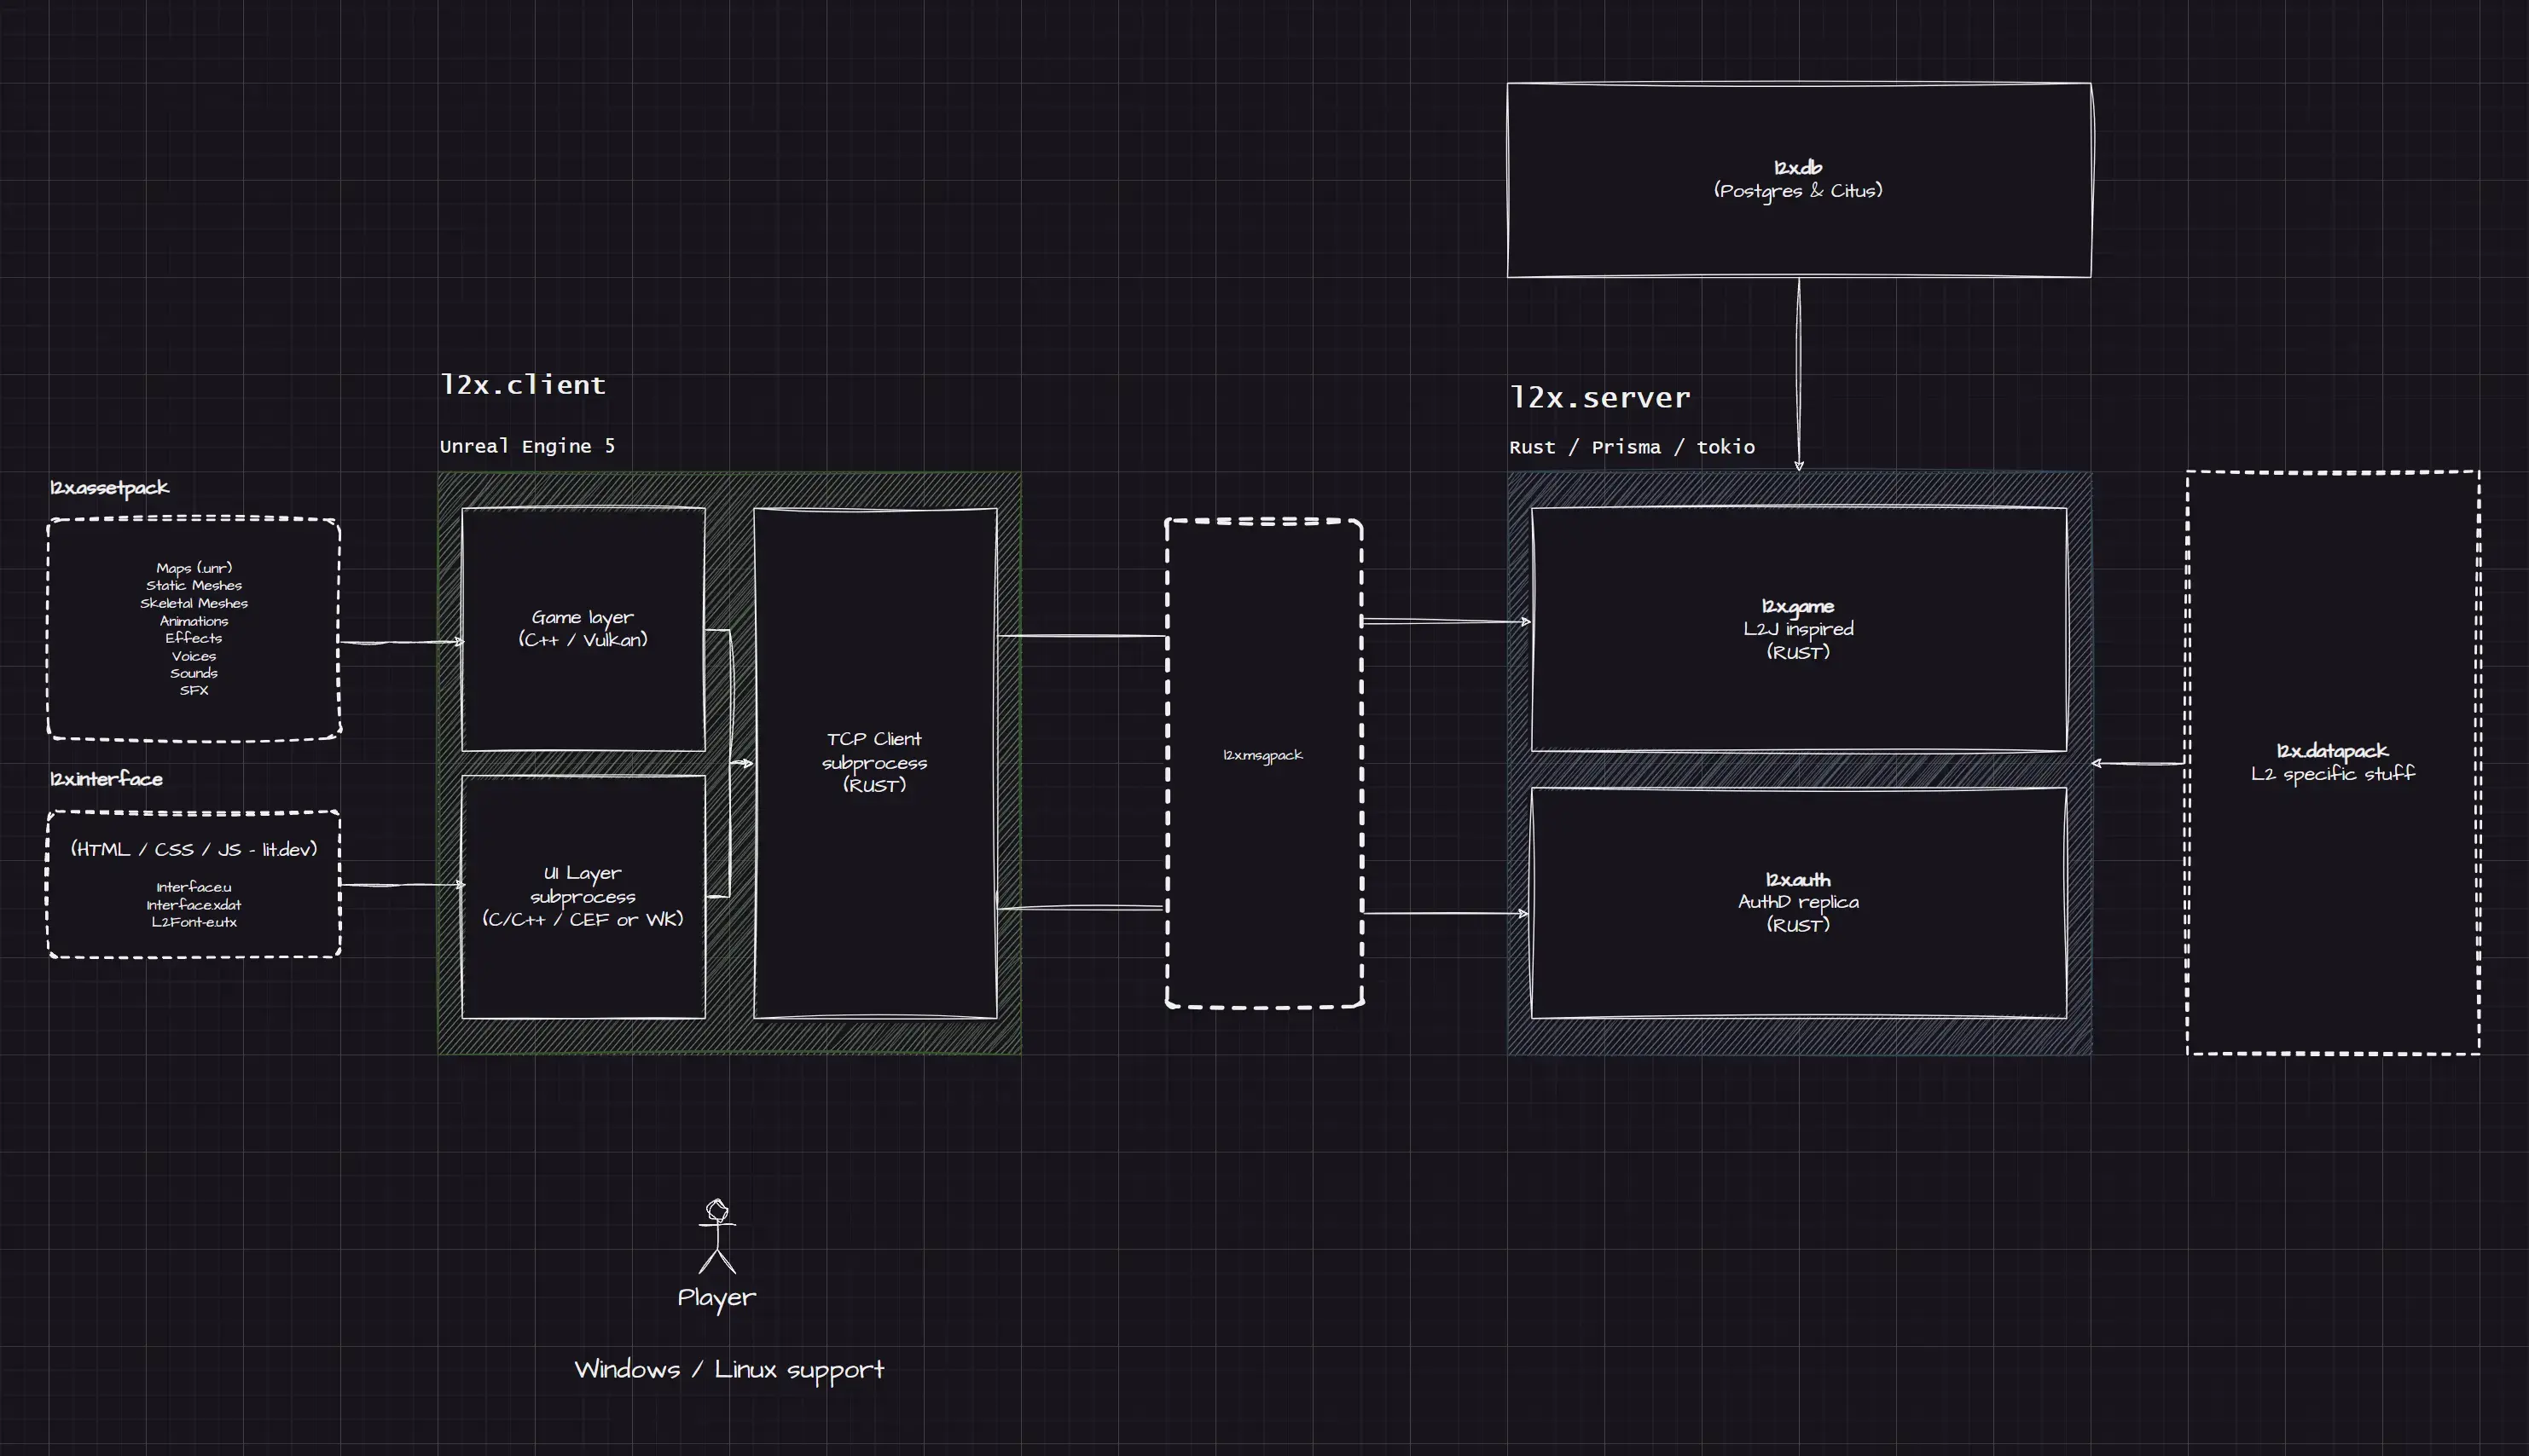The width and height of the screenshot is (2529, 1456).
Task: Select "Voices" in the assetpack list
Action: 194,656
